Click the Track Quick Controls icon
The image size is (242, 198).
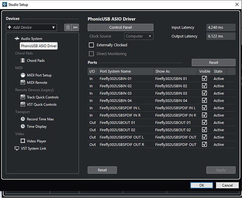tap(23, 97)
